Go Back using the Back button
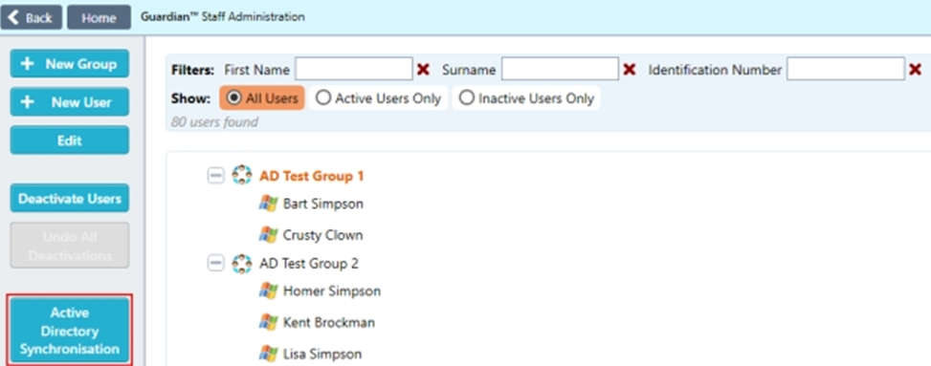 click(x=31, y=17)
